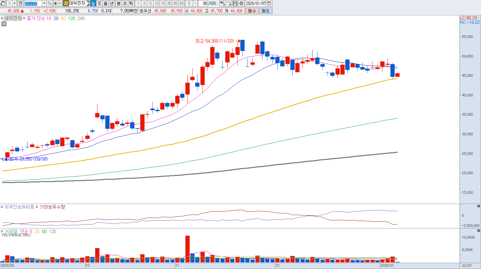Toggle the 거래량 volume indicator marker
Viewport: 481px width, 269px height.
(2, 231)
